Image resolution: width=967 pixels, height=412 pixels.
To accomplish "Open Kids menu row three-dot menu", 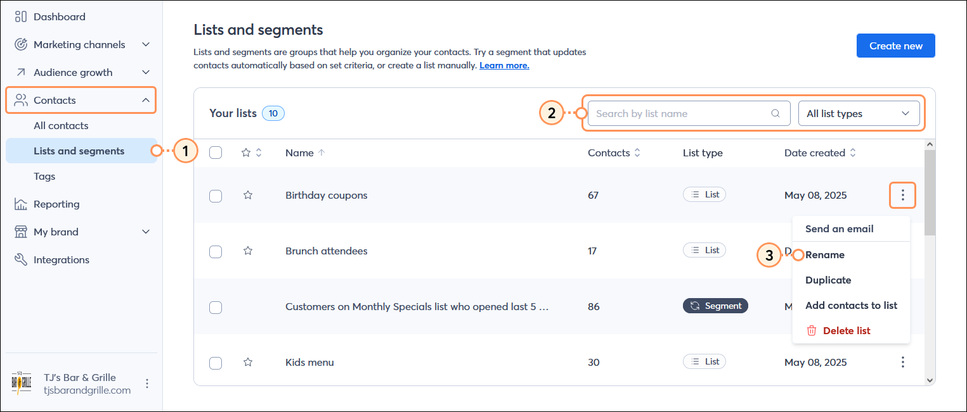I will (x=903, y=362).
